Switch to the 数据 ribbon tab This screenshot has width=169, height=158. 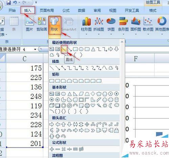pos(81,10)
